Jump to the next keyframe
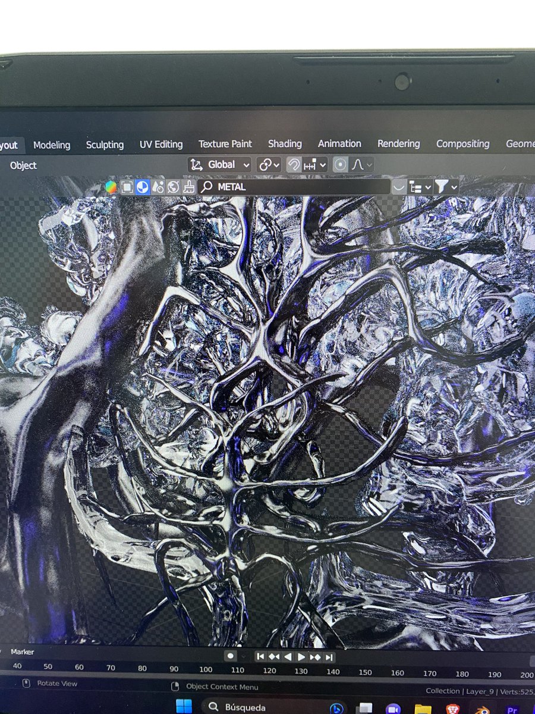 [315, 656]
